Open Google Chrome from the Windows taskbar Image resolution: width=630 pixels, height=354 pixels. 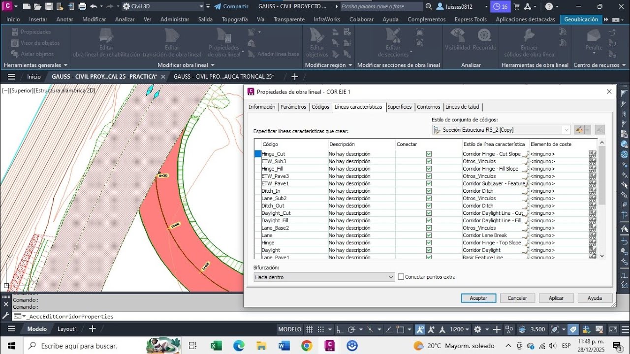(x=307, y=346)
